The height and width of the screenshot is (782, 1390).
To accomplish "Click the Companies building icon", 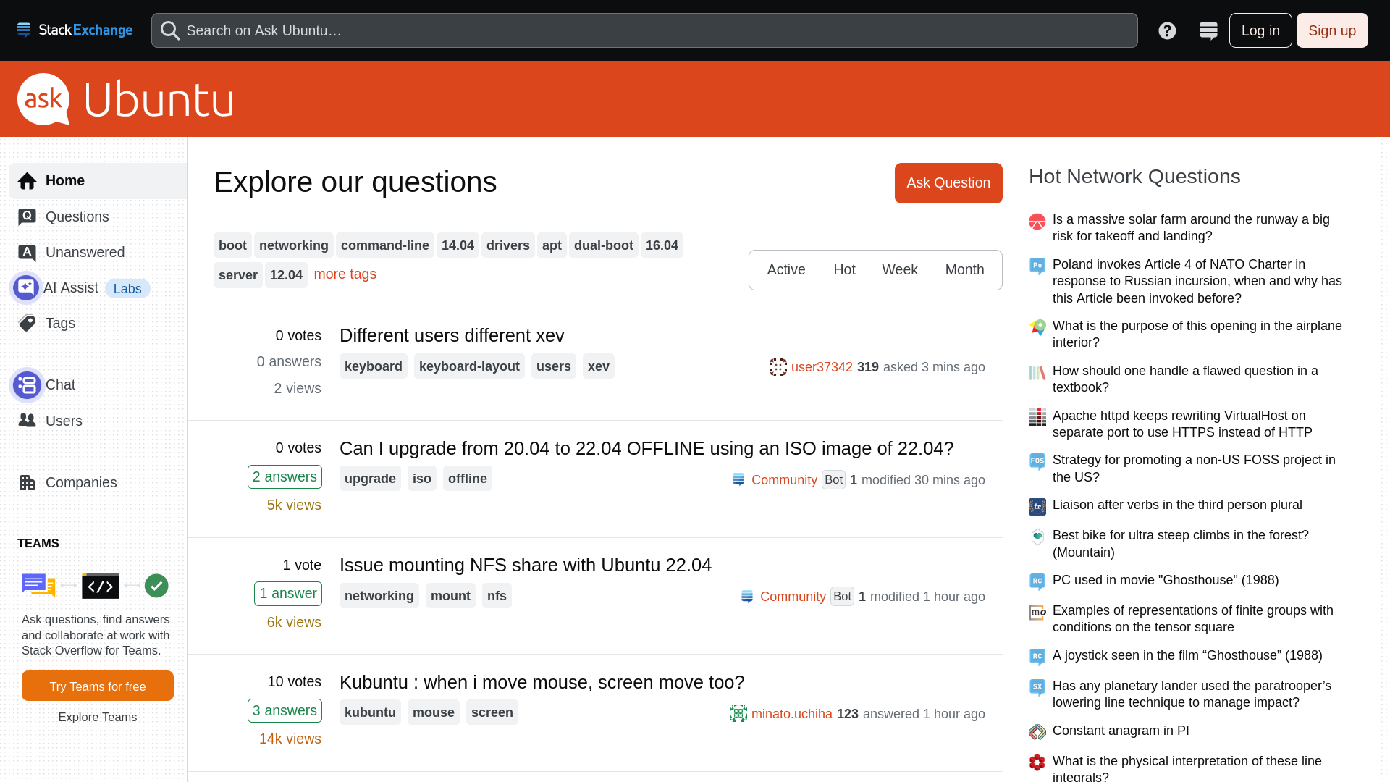I will click(x=27, y=482).
